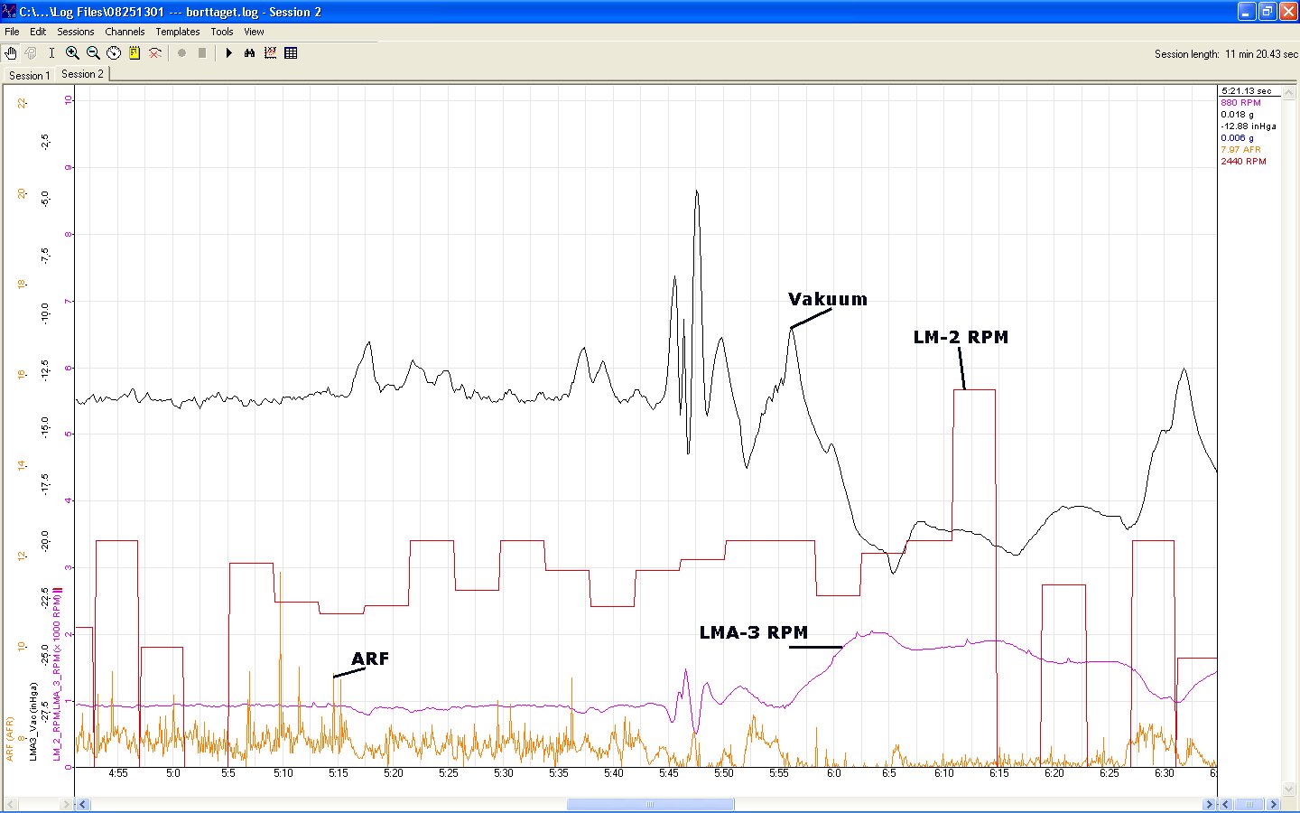This screenshot has width=1300, height=813.
Task: Click the Session 2 tab
Action: (82, 74)
